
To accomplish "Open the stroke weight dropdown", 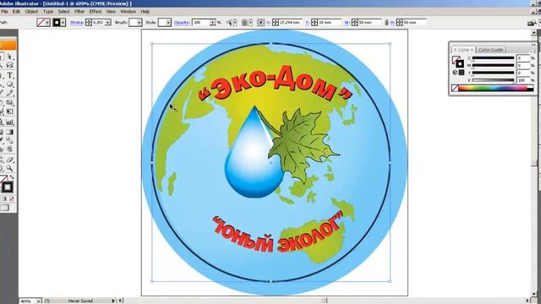I will pyautogui.click(x=108, y=23).
